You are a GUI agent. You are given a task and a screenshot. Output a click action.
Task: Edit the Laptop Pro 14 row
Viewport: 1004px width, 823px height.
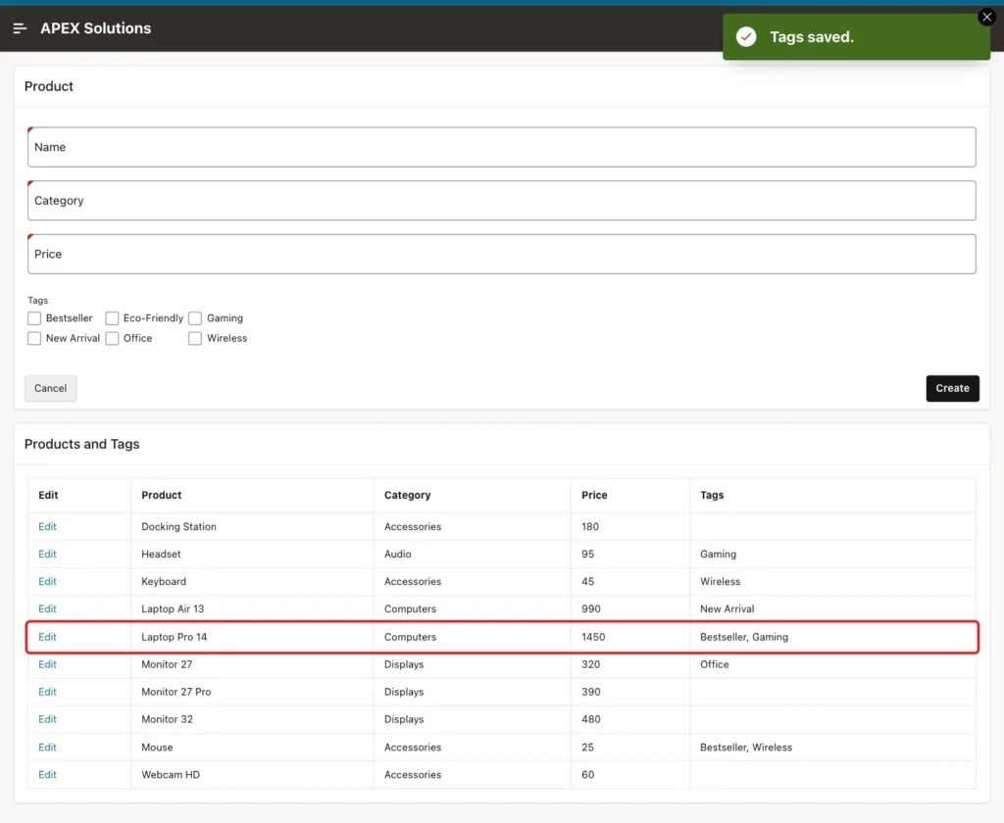click(x=47, y=638)
